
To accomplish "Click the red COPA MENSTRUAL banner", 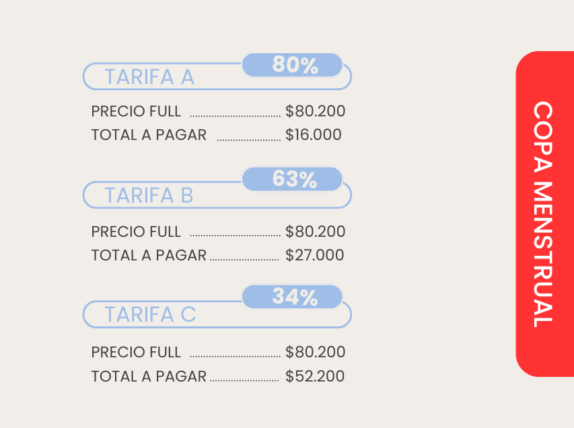I will pos(544,214).
